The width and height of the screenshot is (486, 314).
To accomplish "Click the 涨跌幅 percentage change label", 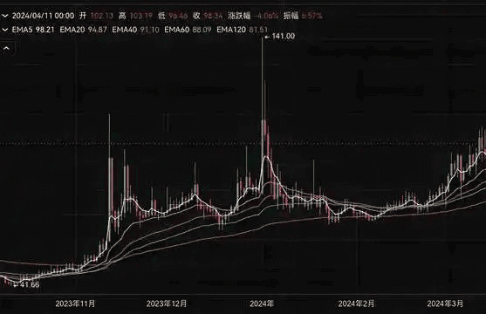I will pos(239,16).
